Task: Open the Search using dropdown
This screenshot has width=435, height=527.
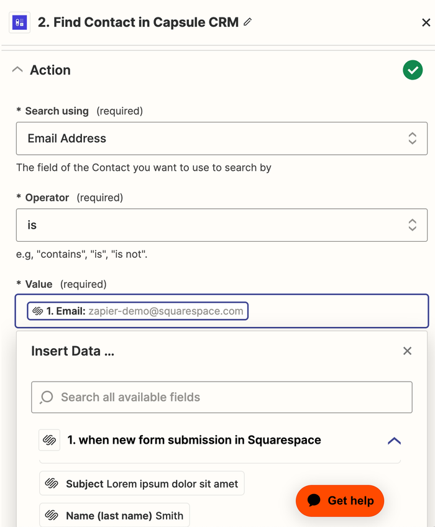Action: click(221, 139)
